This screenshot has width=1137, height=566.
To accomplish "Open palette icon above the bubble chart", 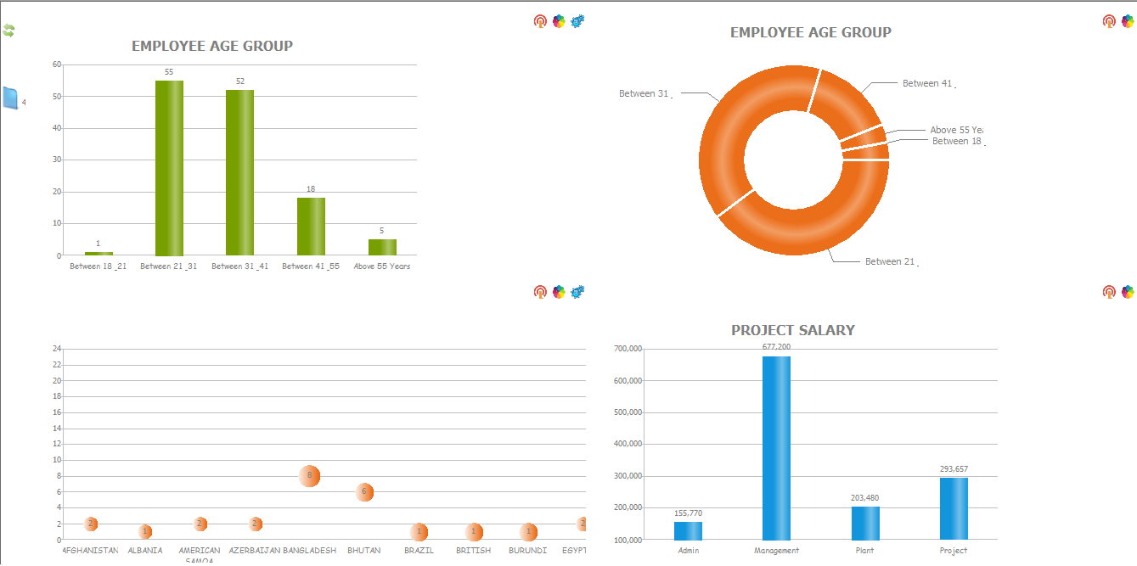I will [x=558, y=291].
